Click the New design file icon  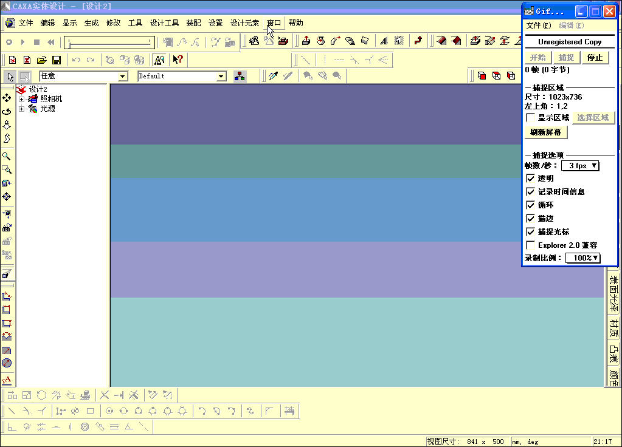[12, 60]
